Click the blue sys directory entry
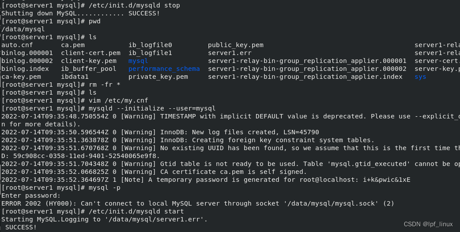 (x=420, y=77)
